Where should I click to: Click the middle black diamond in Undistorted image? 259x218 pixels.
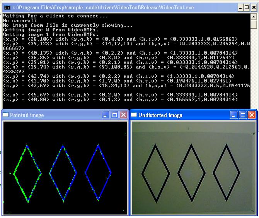tap(192, 173)
